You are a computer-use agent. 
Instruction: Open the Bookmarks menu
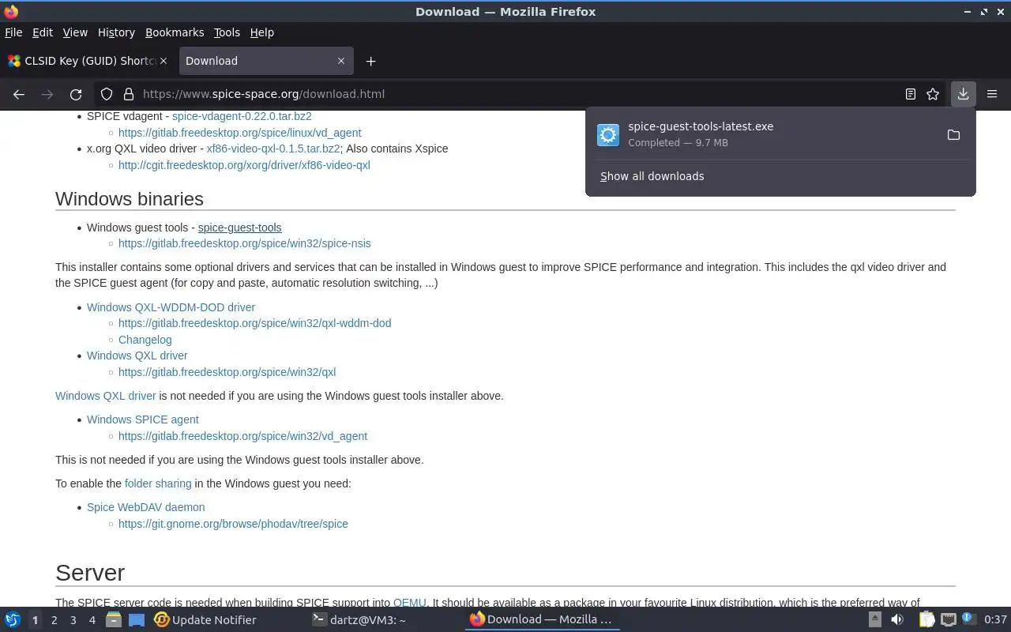tap(175, 32)
